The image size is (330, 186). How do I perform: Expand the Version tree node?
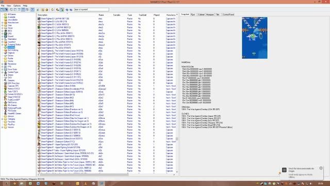2,127
